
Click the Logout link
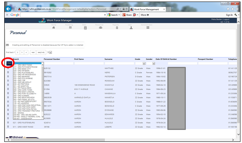pos(226,19)
